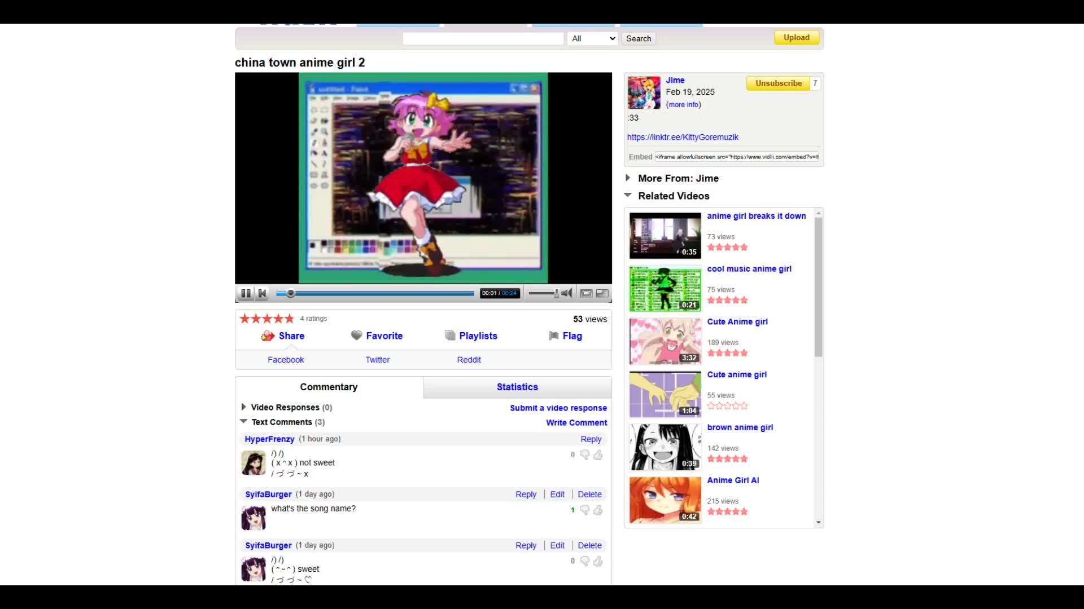Collapse the Text Comments section
Viewport: 1084px width, 609px height.
pyautogui.click(x=243, y=422)
